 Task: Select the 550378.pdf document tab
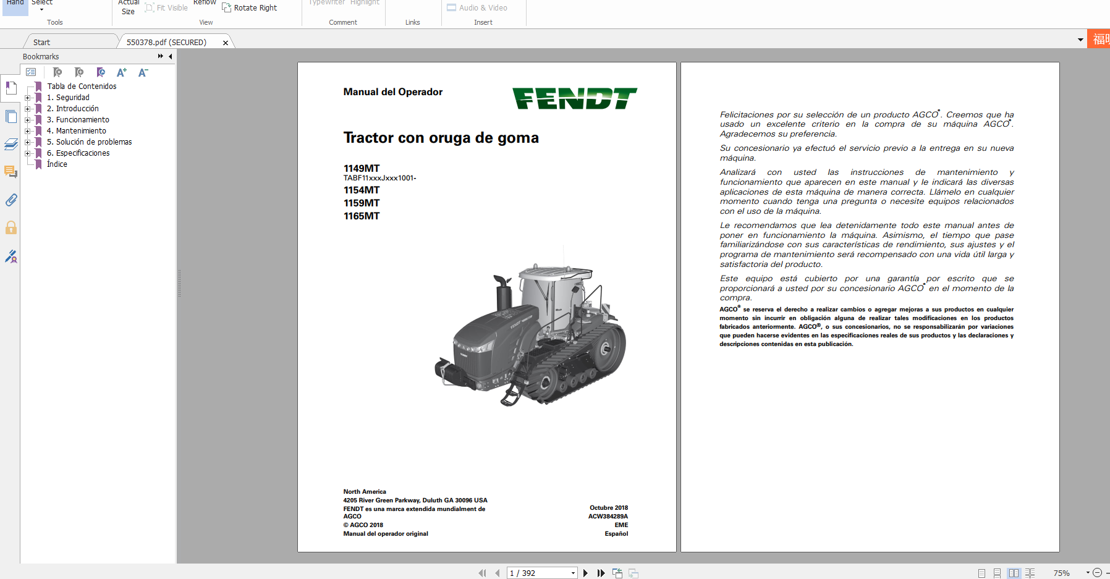coord(166,41)
